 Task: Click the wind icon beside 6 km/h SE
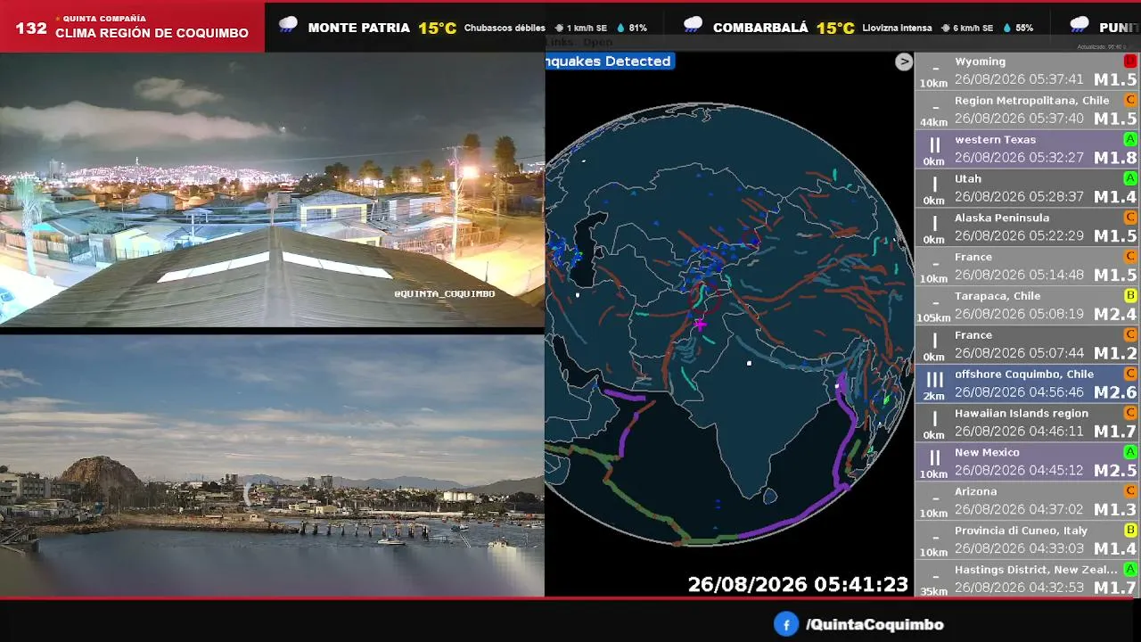[x=946, y=29]
